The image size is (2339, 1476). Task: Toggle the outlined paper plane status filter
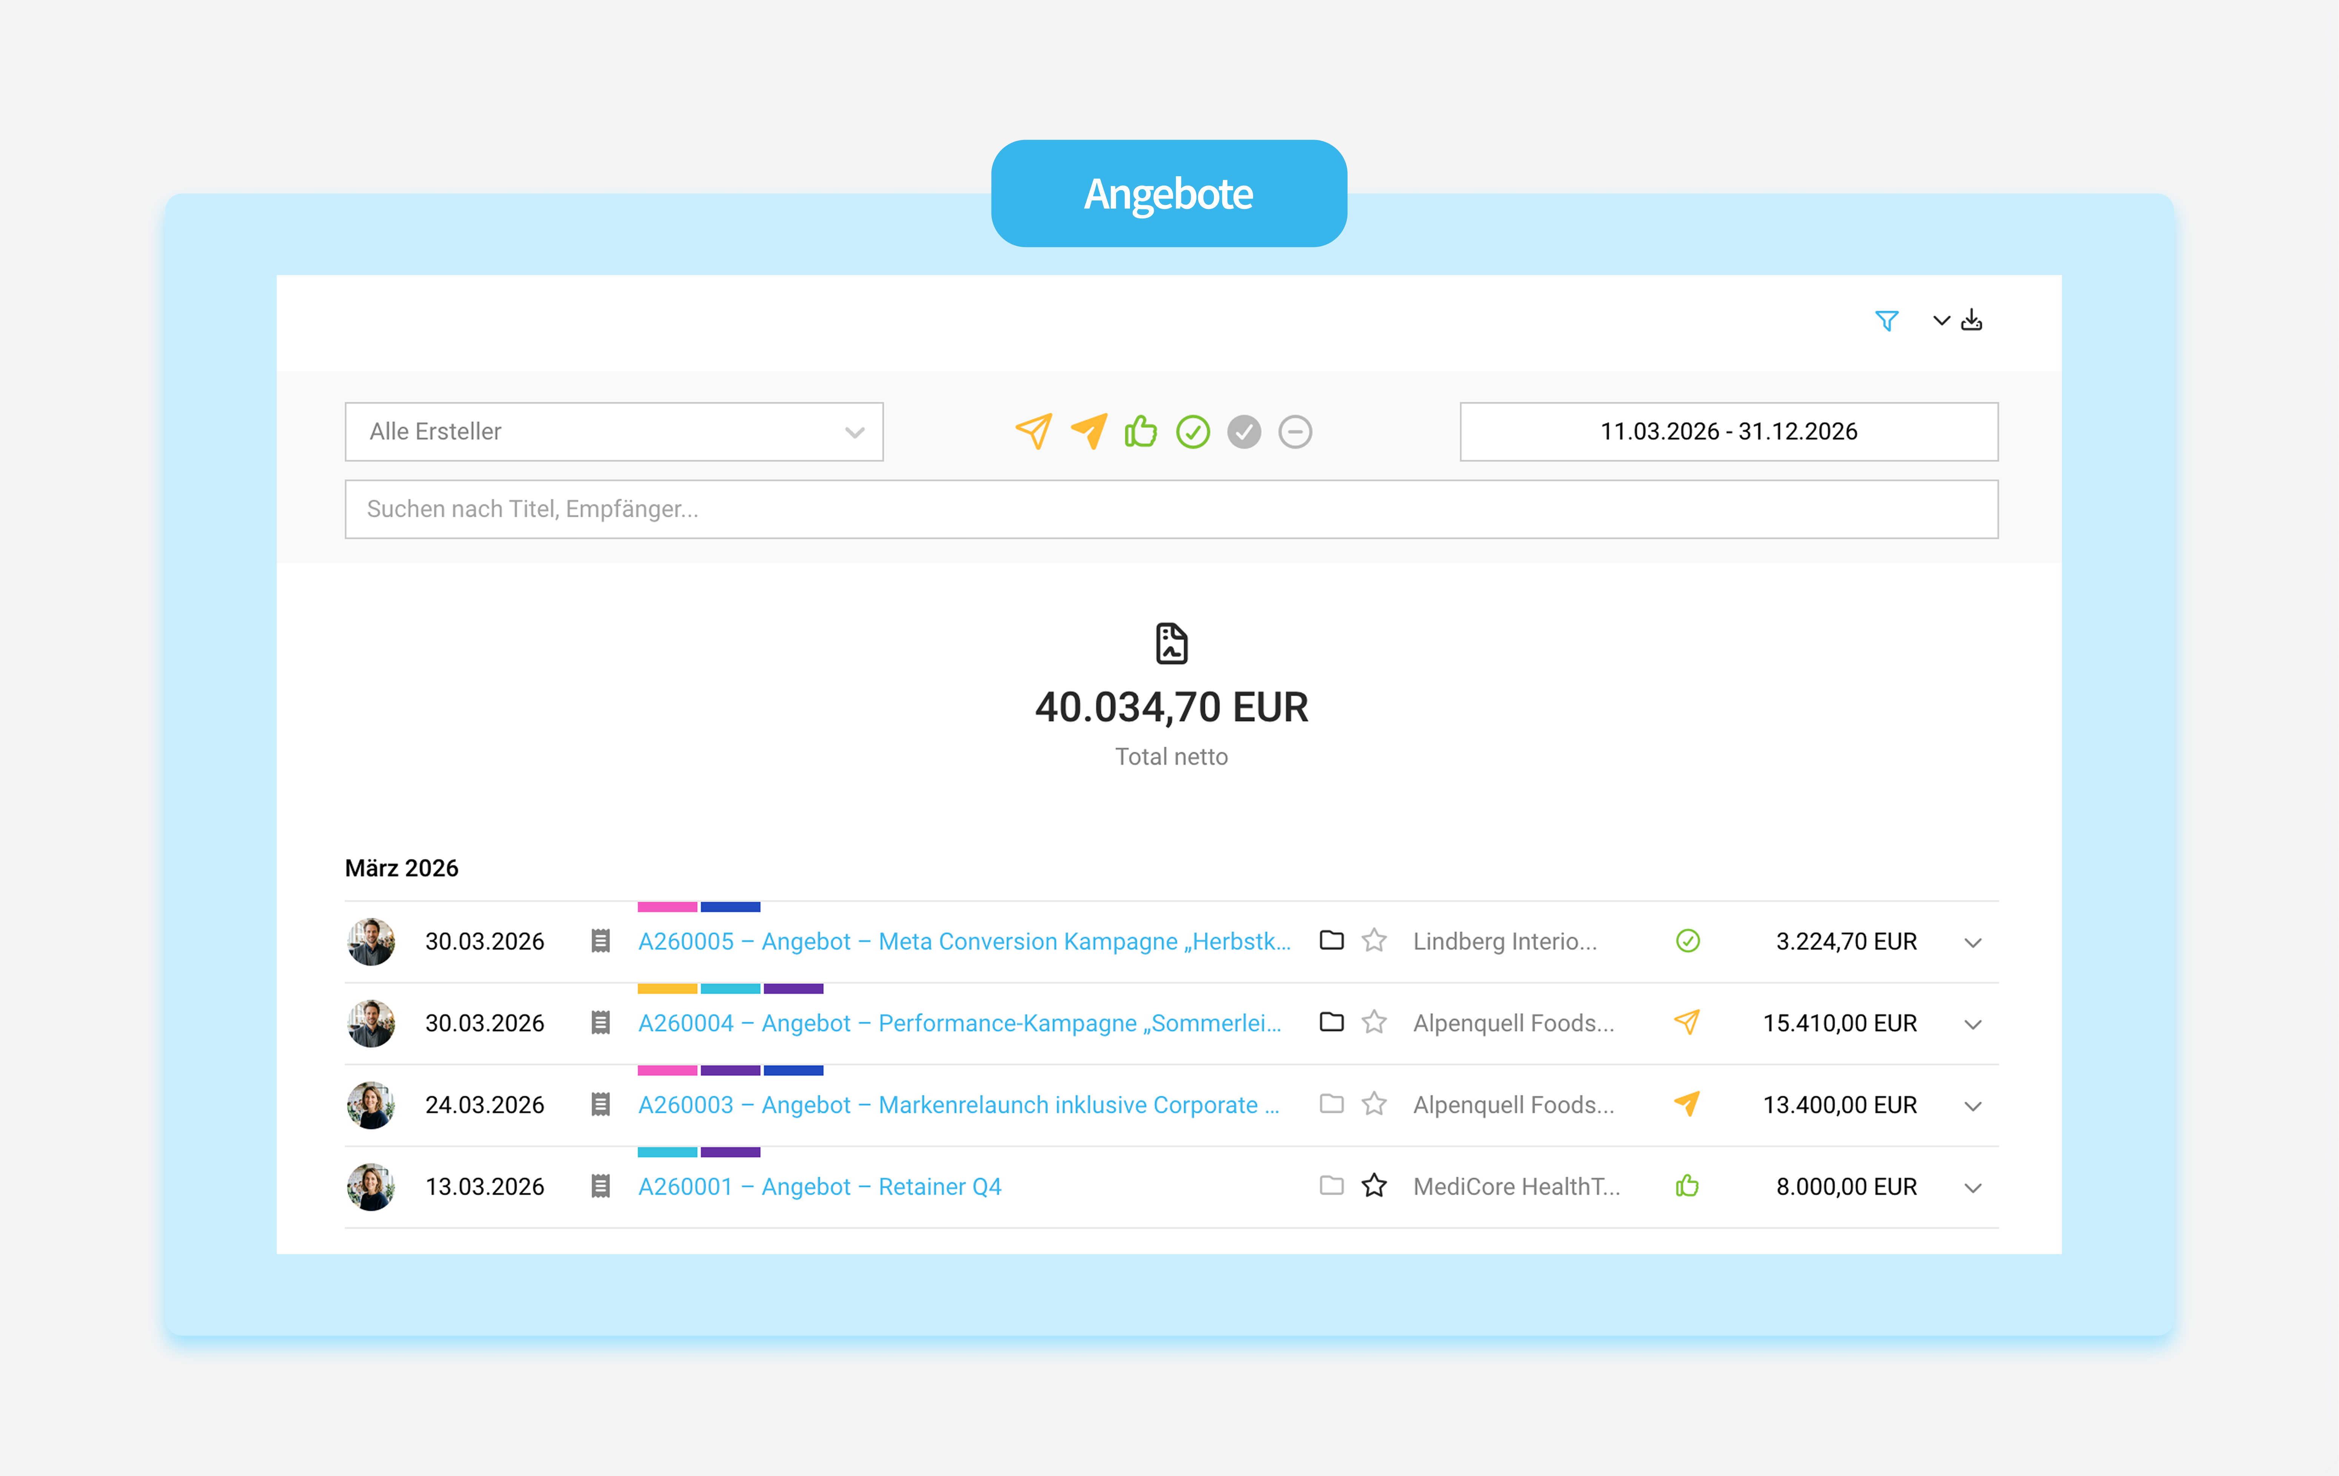(1033, 431)
